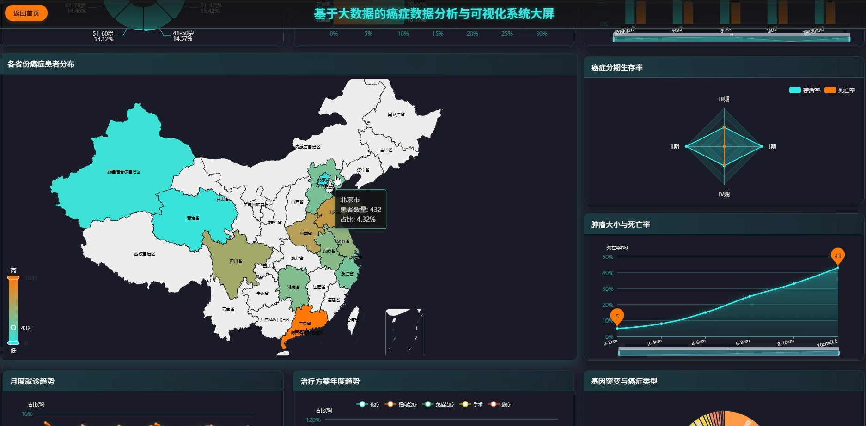This screenshot has width=866, height=426.
Task: Click the II期 cyan radar vertex
Action: click(x=686, y=146)
